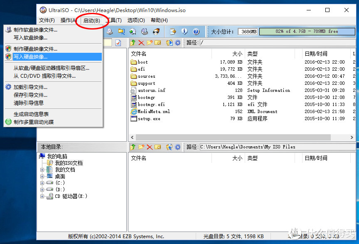The width and height of the screenshot is (359, 244).
Task: Click the burn CD/DVD image toolbar icon
Action: (156, 31)
